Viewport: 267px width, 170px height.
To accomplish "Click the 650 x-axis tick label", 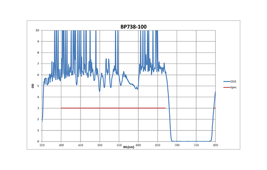I will click(158, 145).
